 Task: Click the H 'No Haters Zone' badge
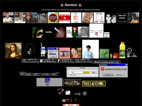click(30, 61)
